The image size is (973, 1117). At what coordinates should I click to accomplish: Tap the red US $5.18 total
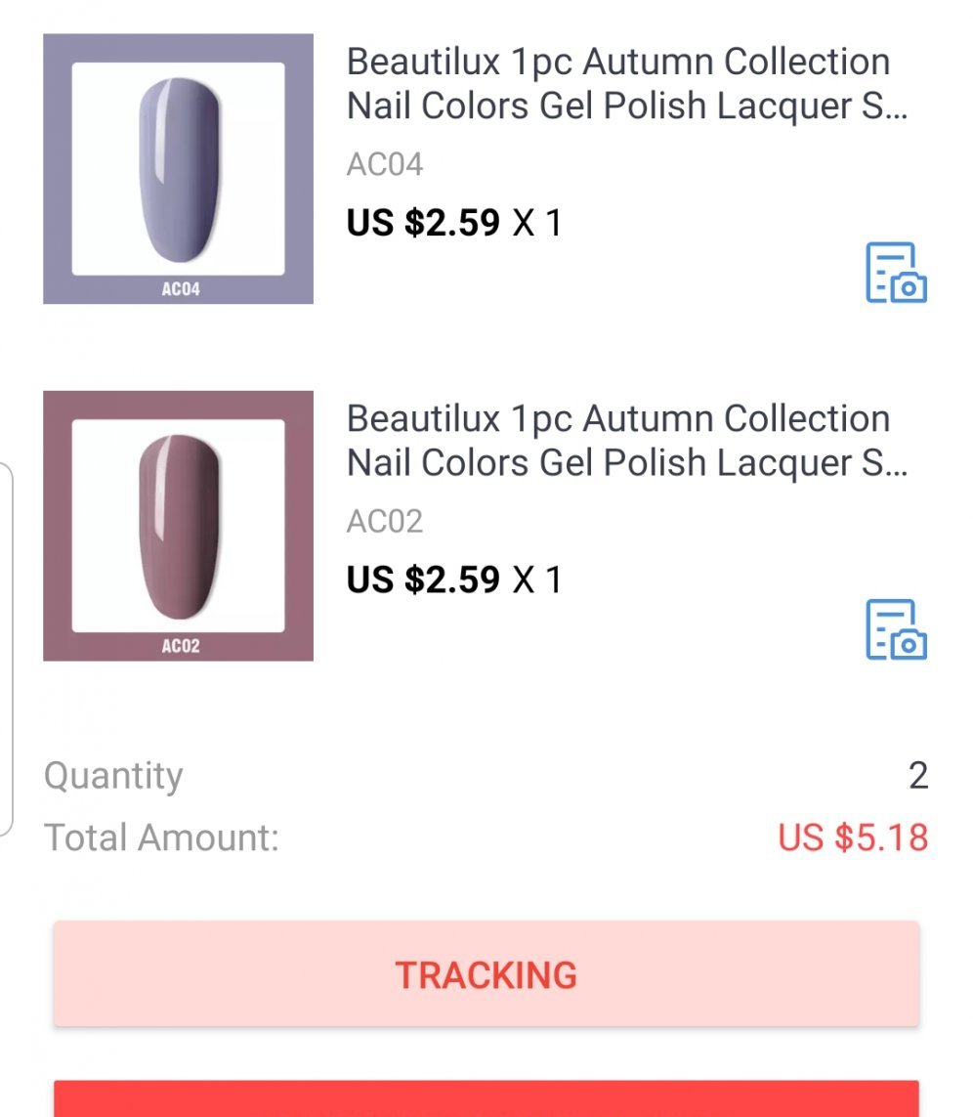pos(852,838)
